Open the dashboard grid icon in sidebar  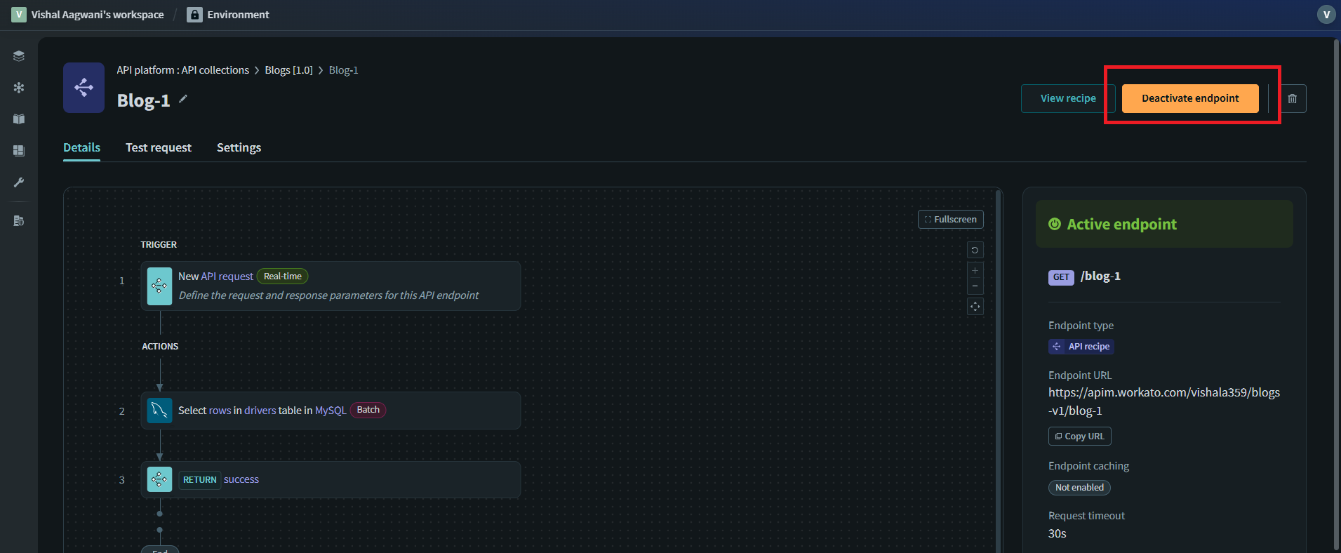coord(19,151)
